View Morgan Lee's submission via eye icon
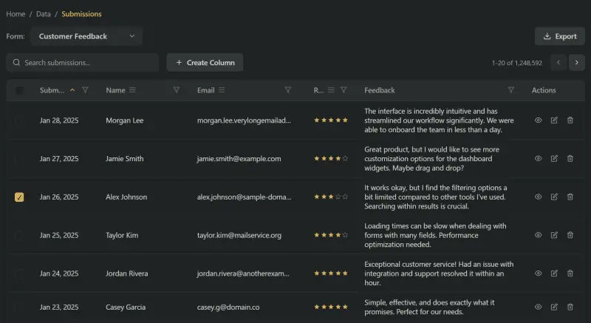 click(538, 120)
